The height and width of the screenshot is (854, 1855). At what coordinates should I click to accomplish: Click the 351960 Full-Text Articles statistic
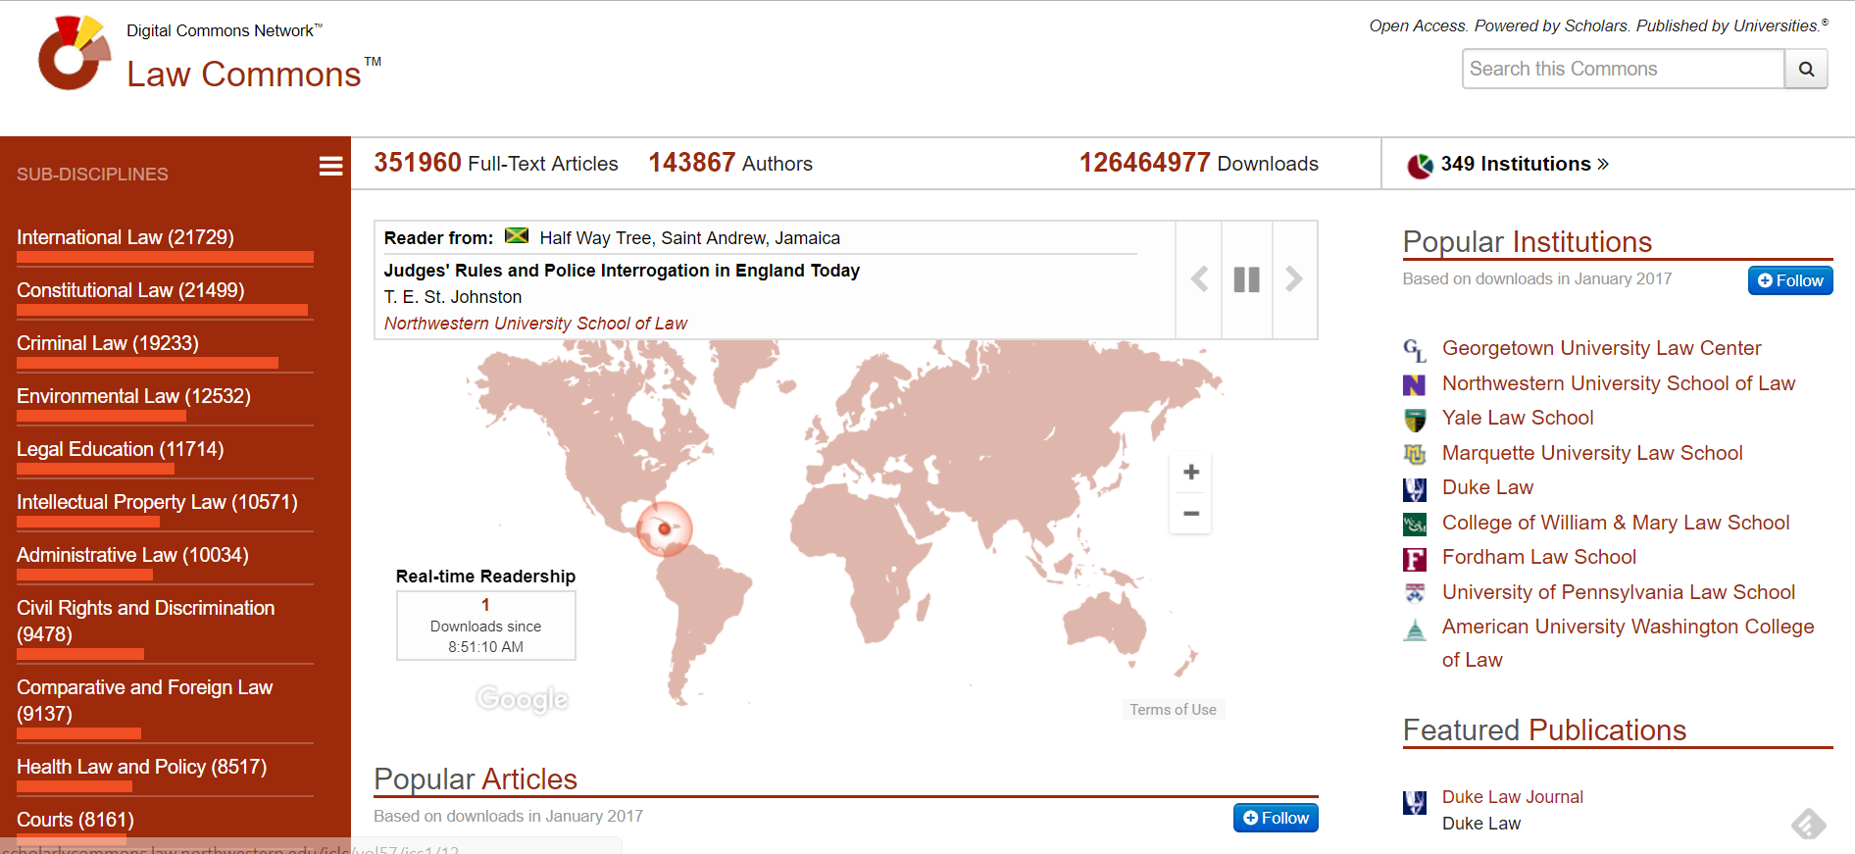pyautogui.click(x=496, y=164)
